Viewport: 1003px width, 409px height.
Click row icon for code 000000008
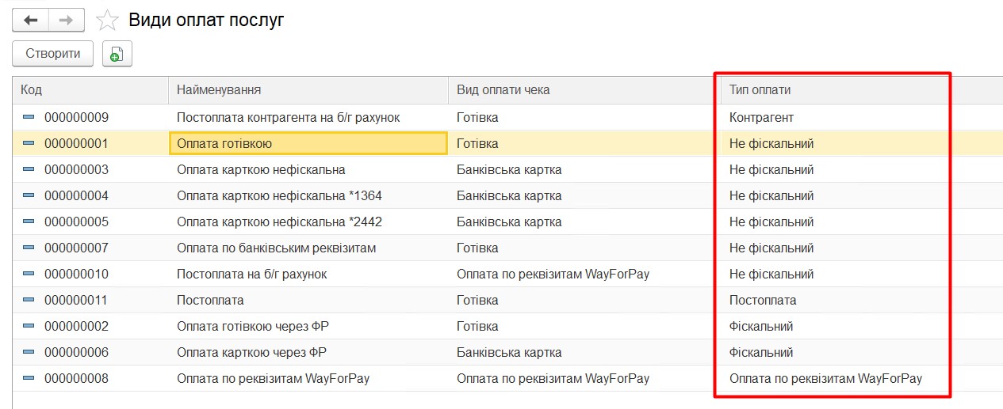click(29, 378)
